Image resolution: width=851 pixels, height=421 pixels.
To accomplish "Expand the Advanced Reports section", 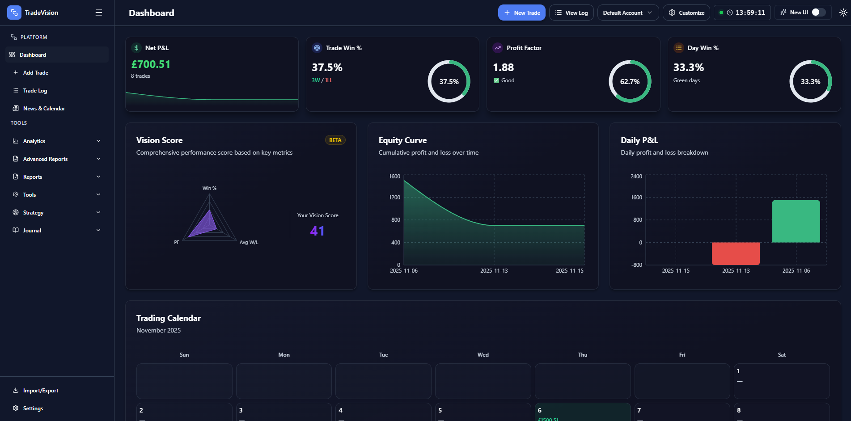I will 56,159.
